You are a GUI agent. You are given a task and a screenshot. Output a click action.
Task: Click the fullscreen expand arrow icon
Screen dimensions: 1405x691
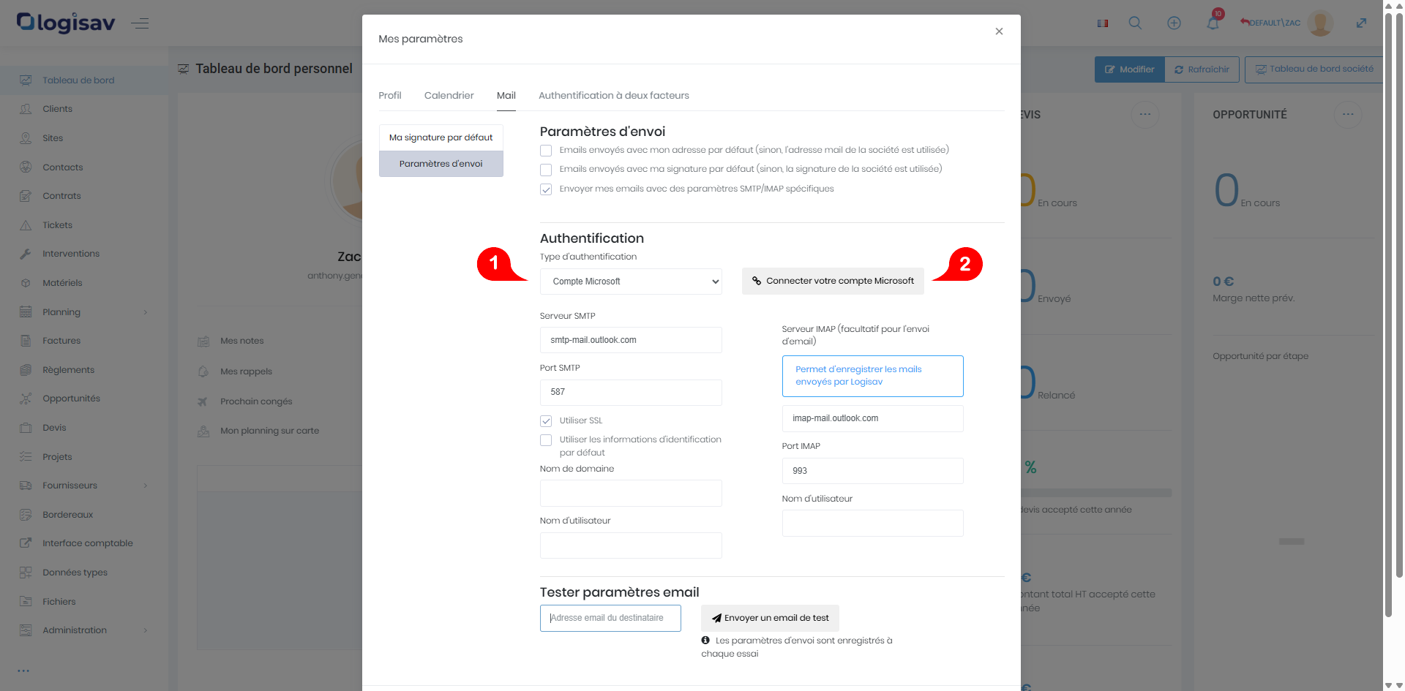[1361, 23]
